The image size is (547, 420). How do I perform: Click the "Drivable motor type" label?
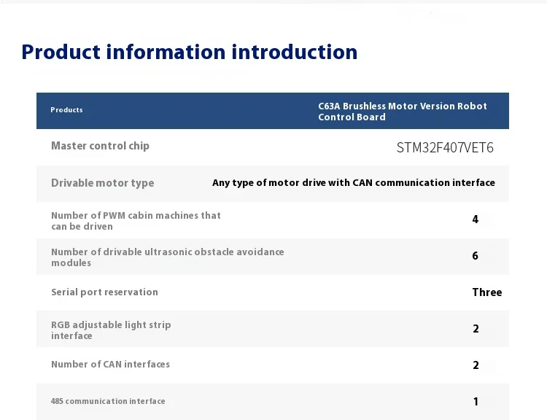pyautogui.click(x=102, y=183)
